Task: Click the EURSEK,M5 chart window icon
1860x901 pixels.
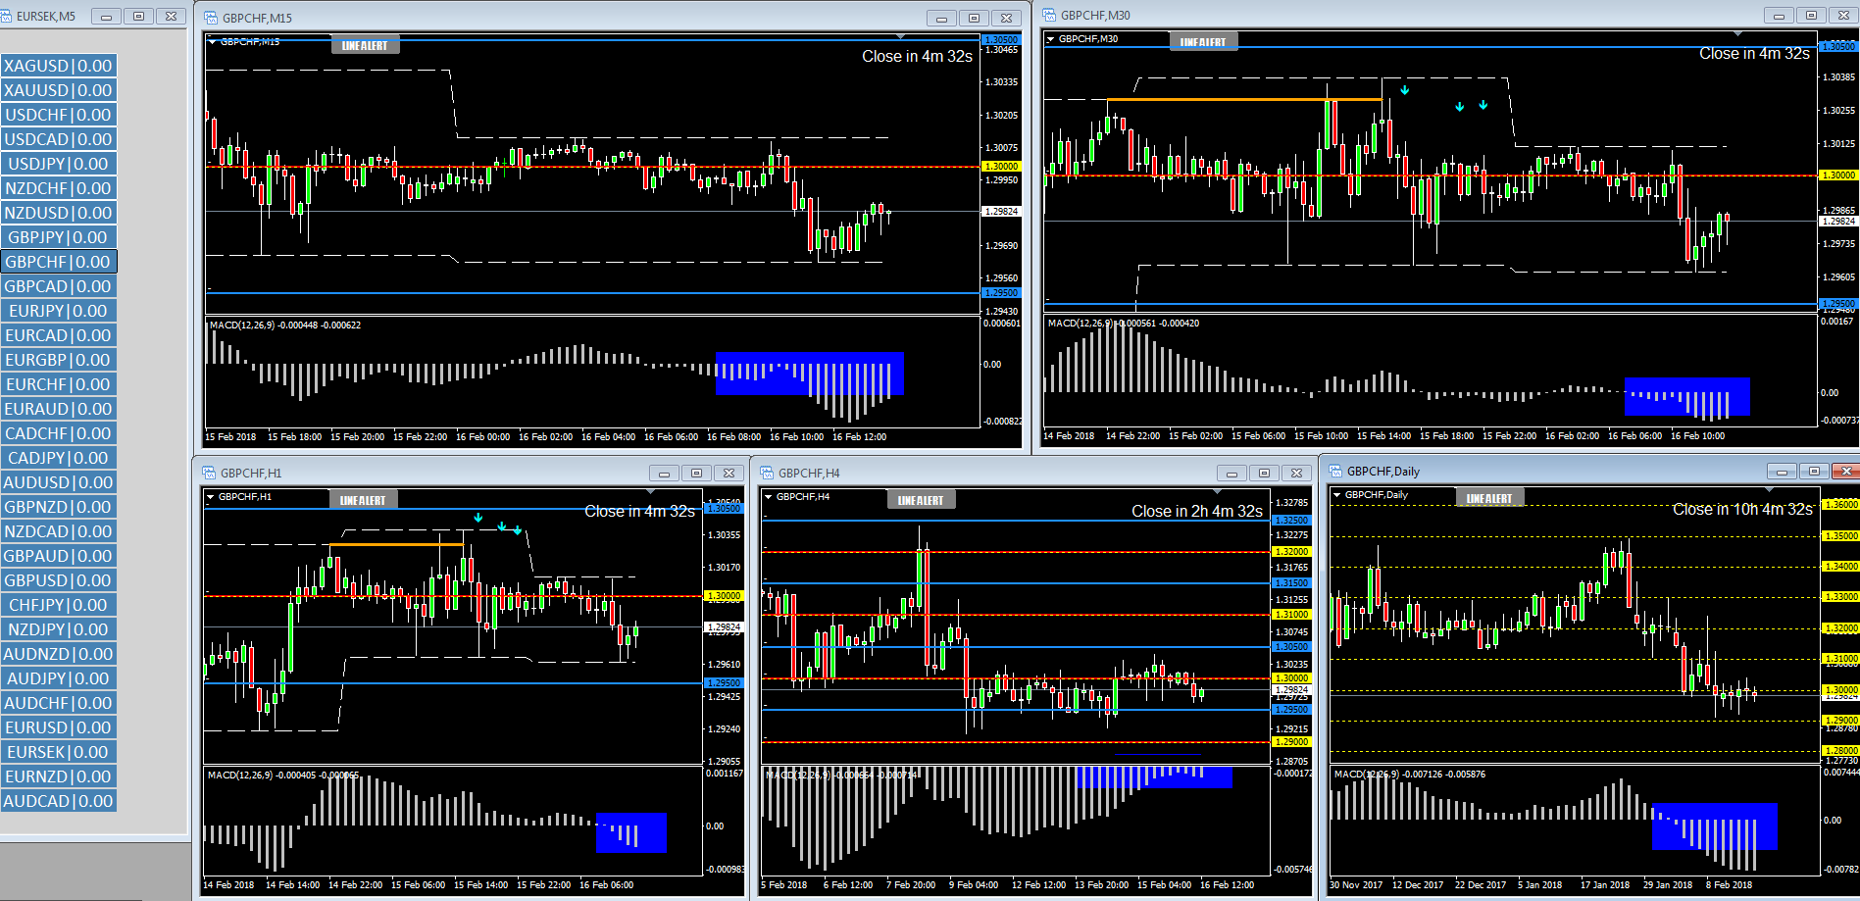Action: pos(6,16)
